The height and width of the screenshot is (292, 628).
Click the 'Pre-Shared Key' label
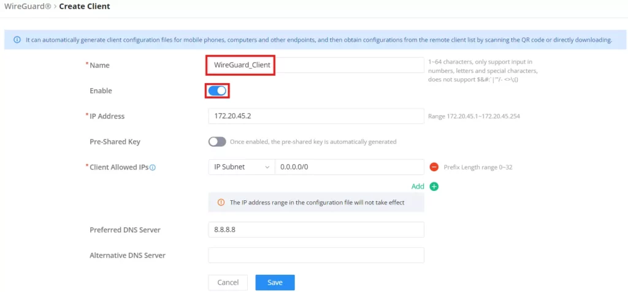(115, 141)
